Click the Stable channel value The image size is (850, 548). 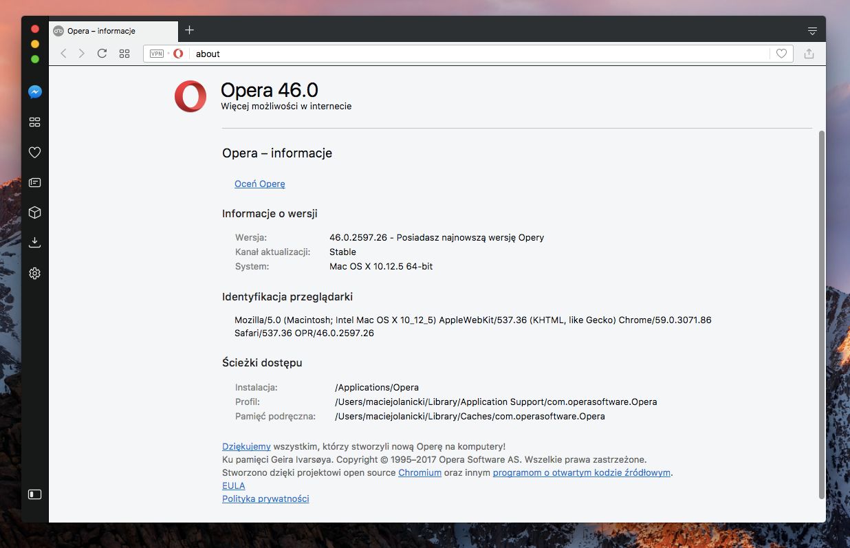tap(342, 252)
